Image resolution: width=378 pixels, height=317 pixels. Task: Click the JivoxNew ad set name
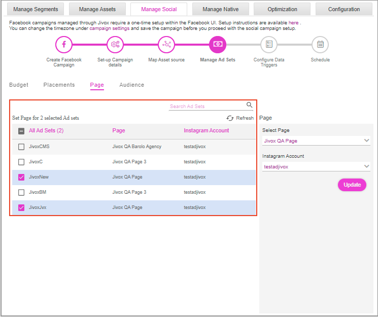click(x=39, y=177)
